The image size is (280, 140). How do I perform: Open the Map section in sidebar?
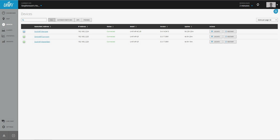pos(6,19)
